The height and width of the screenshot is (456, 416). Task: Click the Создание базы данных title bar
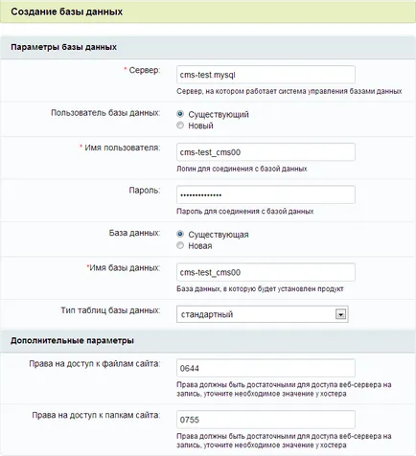tap(208, 11)
